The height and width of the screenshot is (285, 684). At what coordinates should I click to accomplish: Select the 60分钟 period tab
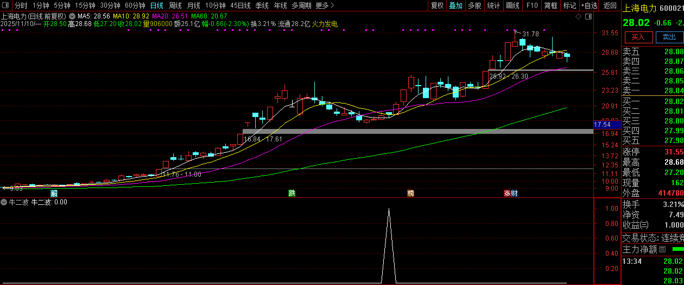point(135,5)
